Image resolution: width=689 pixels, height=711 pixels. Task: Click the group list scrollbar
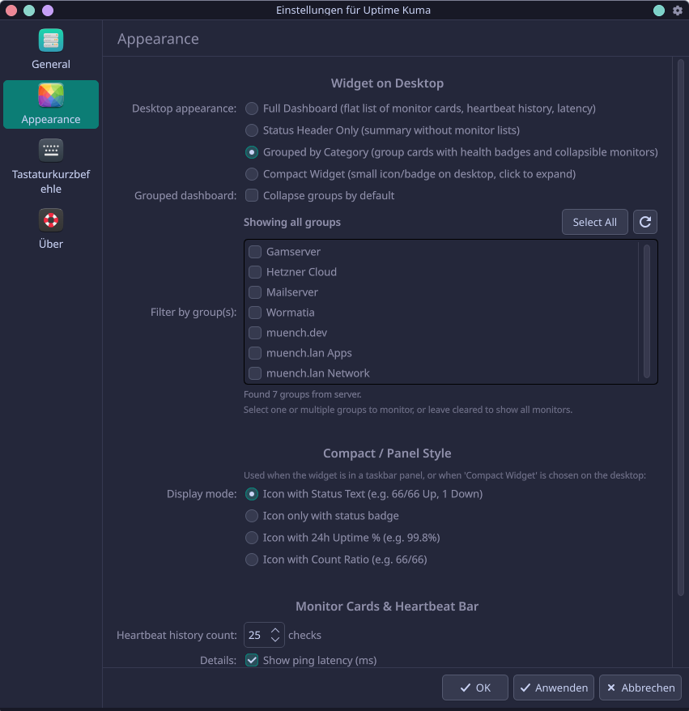(x=647, y=311)
